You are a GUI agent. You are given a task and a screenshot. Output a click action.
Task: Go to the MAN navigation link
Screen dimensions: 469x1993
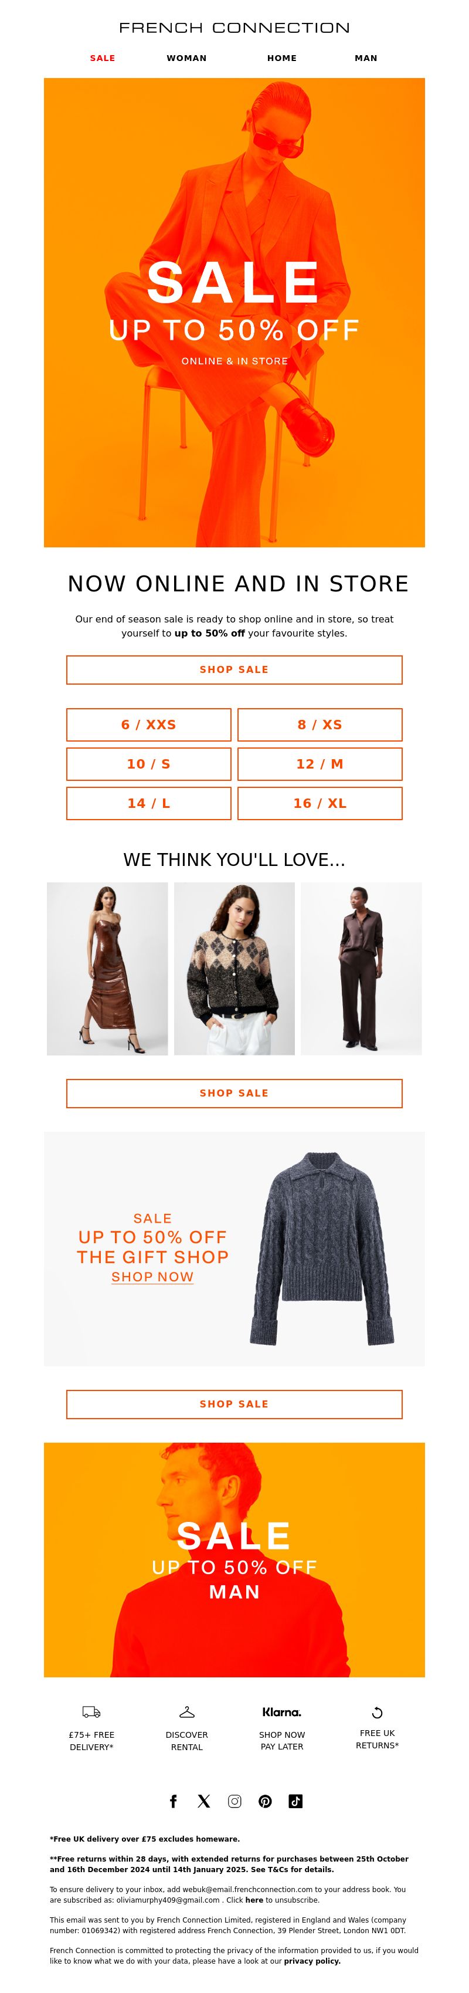(x=366, y=58)
